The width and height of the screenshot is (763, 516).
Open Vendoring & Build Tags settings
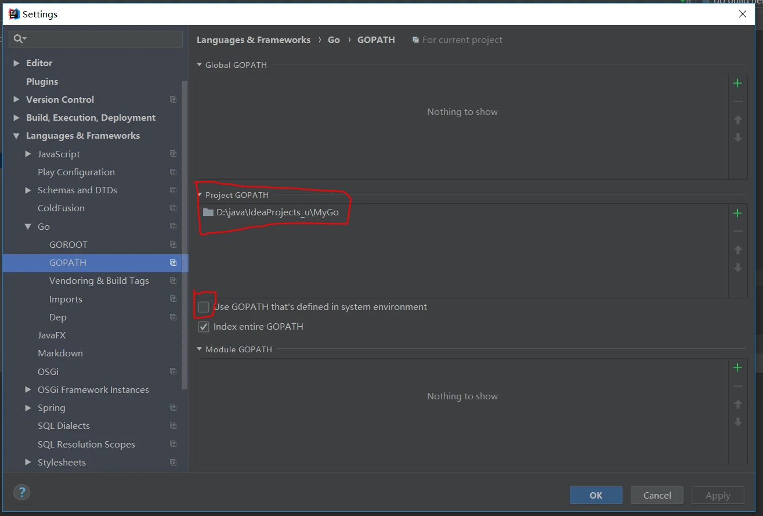pyautogui.click(x=99, y=281)
